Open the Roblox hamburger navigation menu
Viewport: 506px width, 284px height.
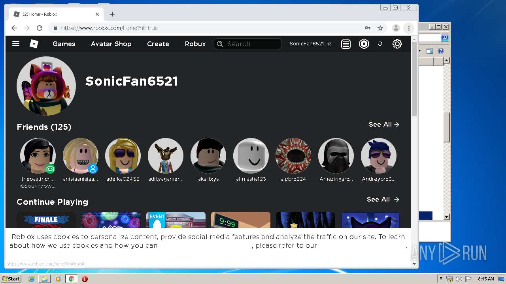16,44
